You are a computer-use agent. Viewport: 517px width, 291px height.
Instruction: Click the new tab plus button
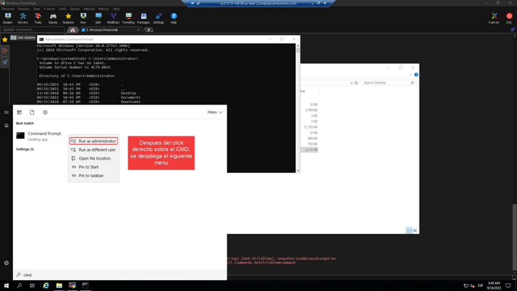pyautogui.click(x=149, y=30)
